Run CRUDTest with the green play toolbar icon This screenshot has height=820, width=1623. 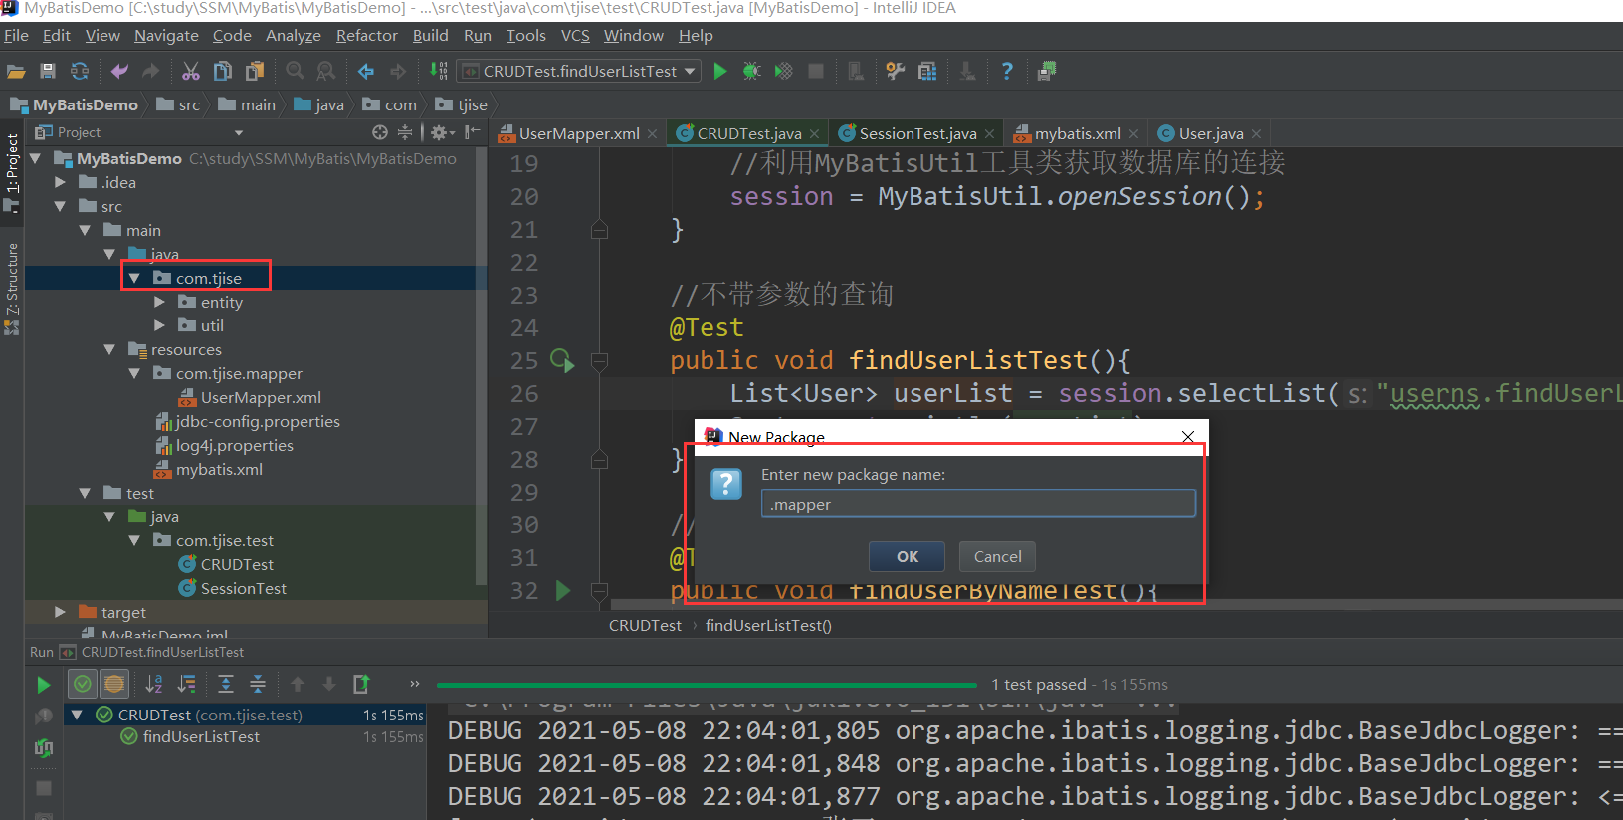coord(720,71)
